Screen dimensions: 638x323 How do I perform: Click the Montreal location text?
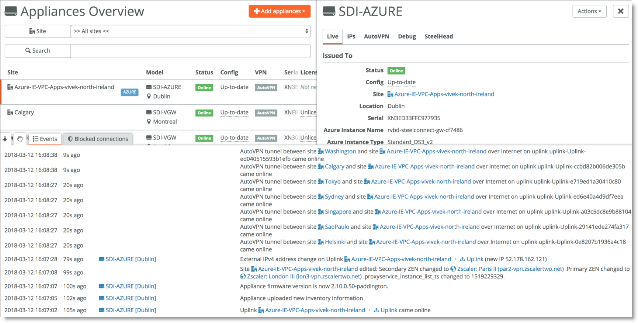click(x=165, y=122)
